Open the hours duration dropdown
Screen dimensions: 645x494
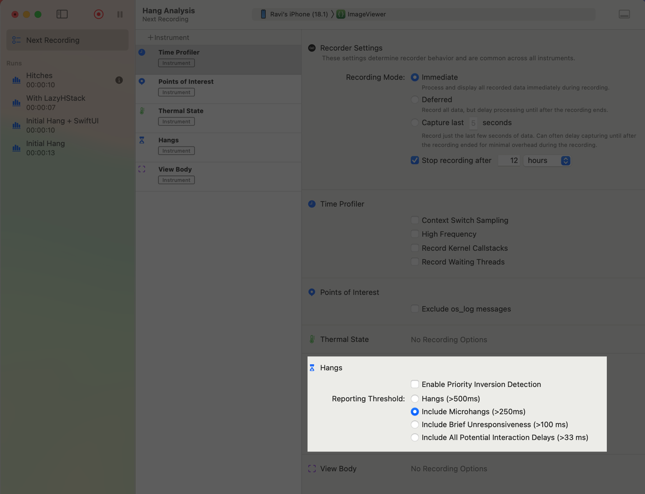tap(547, 161)
